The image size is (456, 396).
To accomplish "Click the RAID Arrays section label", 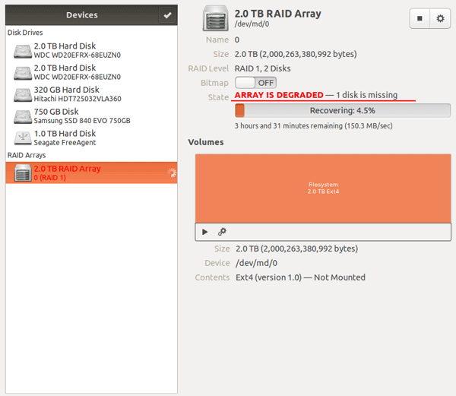I will pyautogui.click(x=27, y=155).
